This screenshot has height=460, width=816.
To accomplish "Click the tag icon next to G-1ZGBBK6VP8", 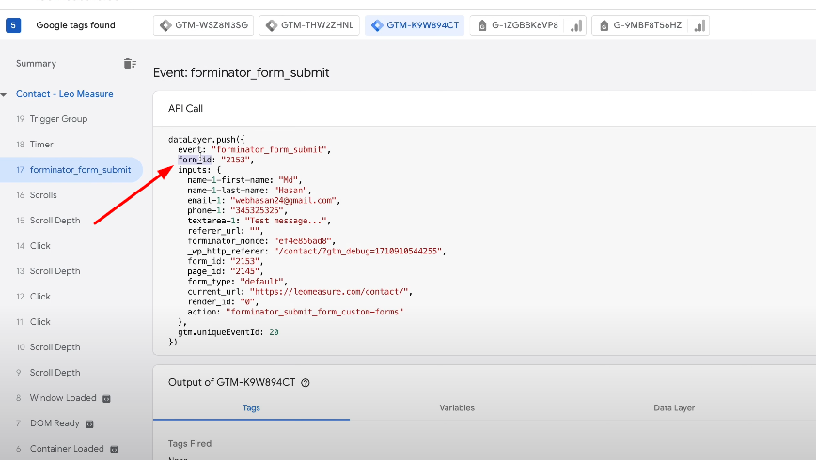I will 482,25.
